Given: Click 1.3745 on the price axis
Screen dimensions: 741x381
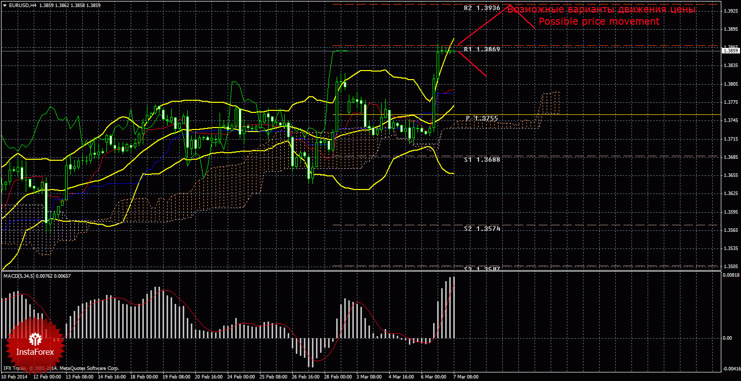Looking at the screenshot, I should (730, 120).
